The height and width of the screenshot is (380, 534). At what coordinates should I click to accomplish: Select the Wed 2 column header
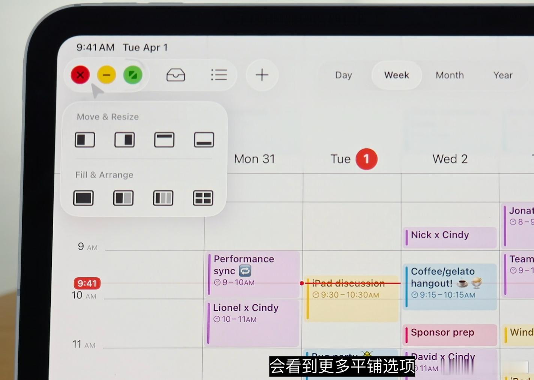pos(450,159)
